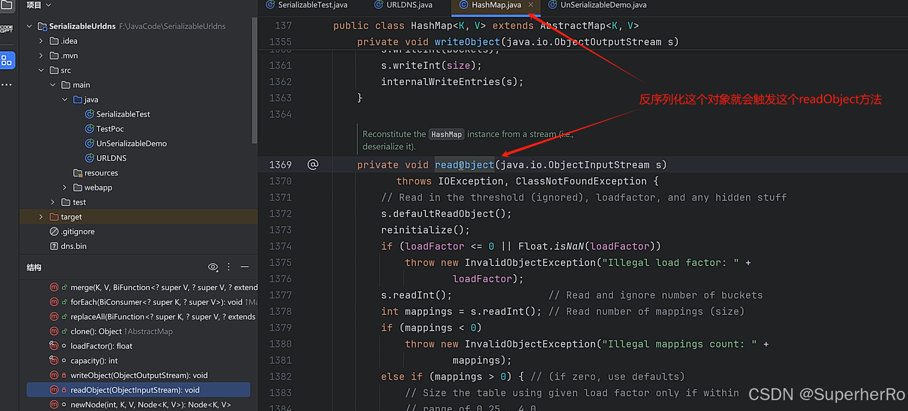Click the s.defaultReadObject() call
Viewport: 908px width, 411px height.
click(446, 213)
